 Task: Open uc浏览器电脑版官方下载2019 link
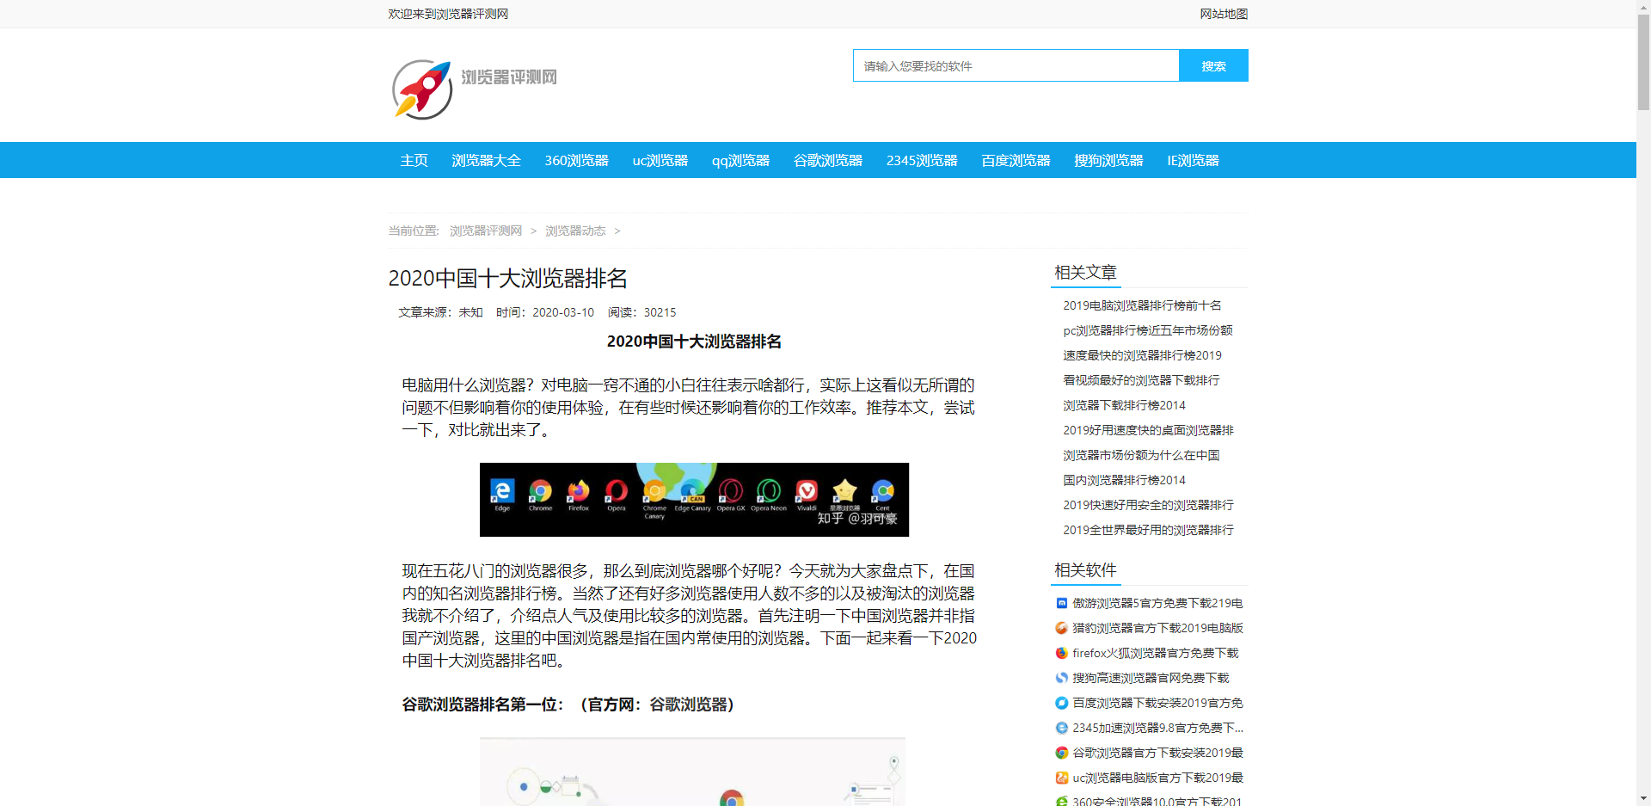click(x=1157, y=778)
